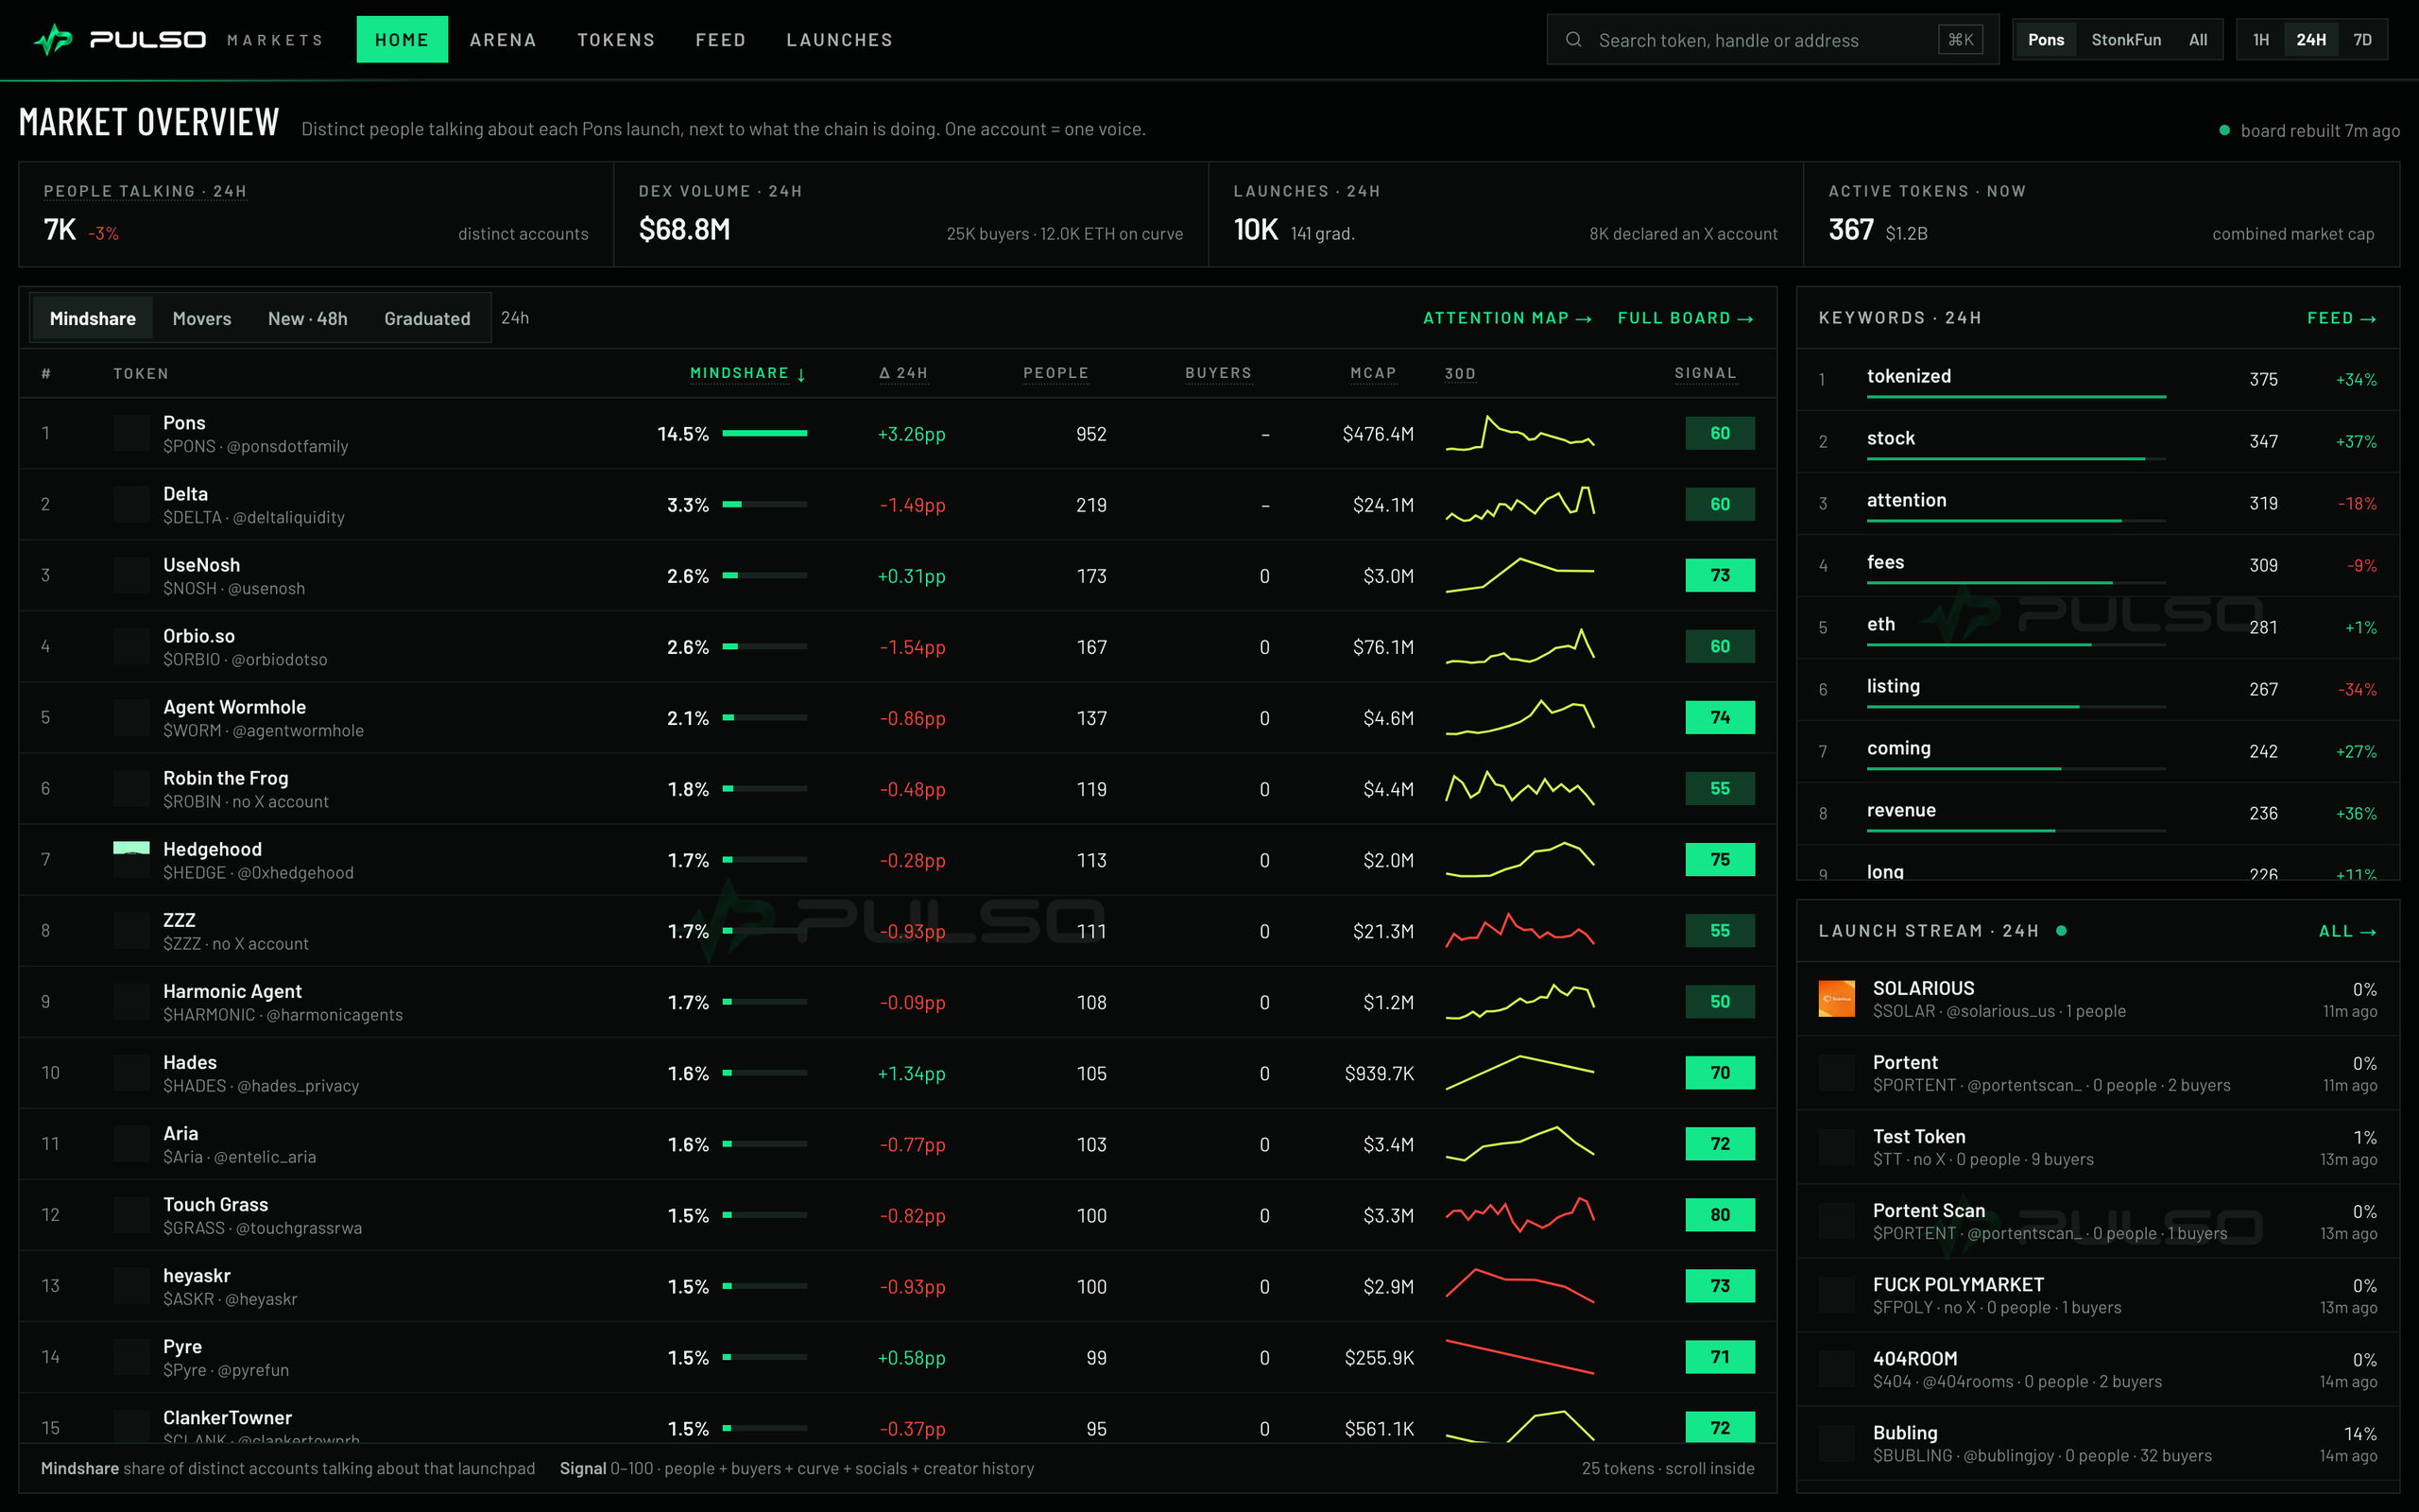
Task: Sort table by Signal column
Action: coord(1706,374)
